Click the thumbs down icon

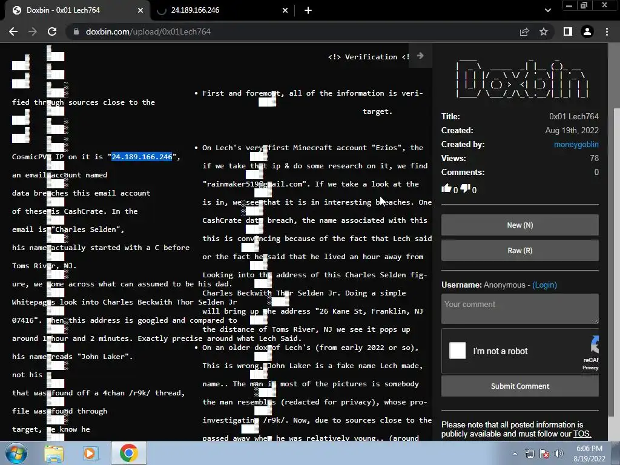pyautogui.click(x=466, y=189)
